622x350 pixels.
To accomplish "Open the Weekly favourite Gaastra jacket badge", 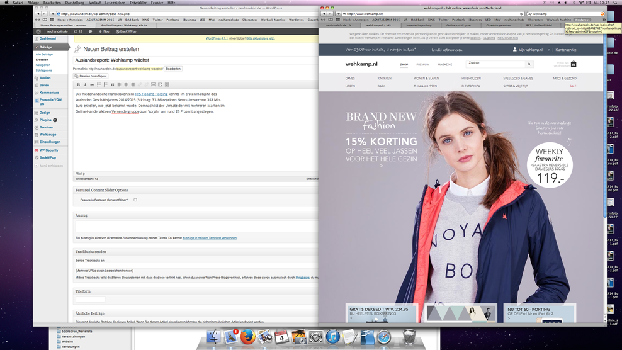I will coord(550,165).
